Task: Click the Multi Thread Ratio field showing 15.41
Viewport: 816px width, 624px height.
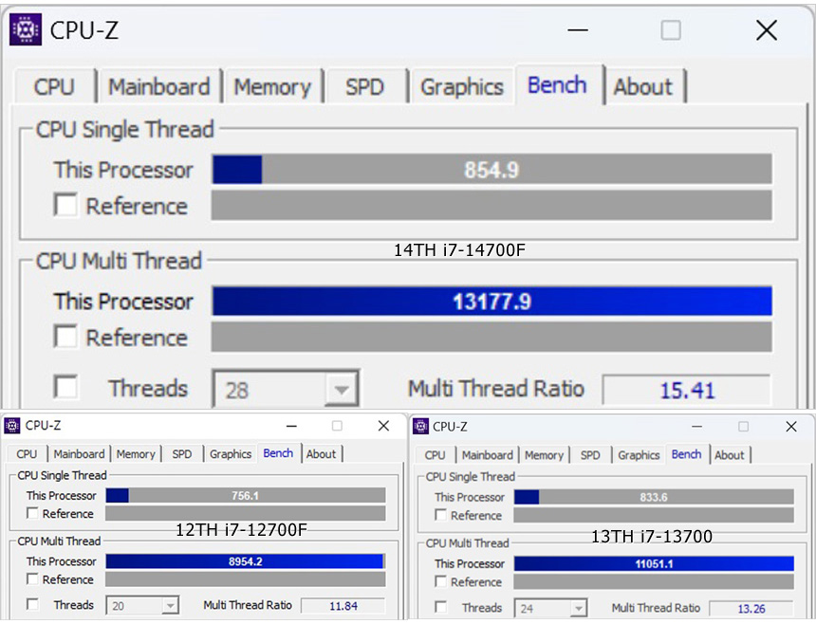Action: [686, 390]
